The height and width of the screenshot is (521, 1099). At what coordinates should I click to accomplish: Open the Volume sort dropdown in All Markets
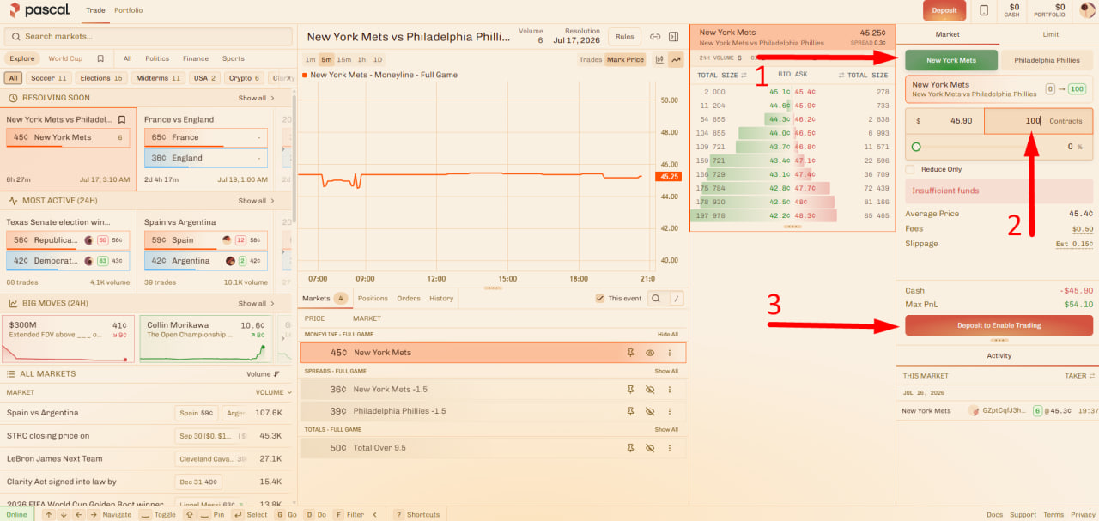(264, 374)
